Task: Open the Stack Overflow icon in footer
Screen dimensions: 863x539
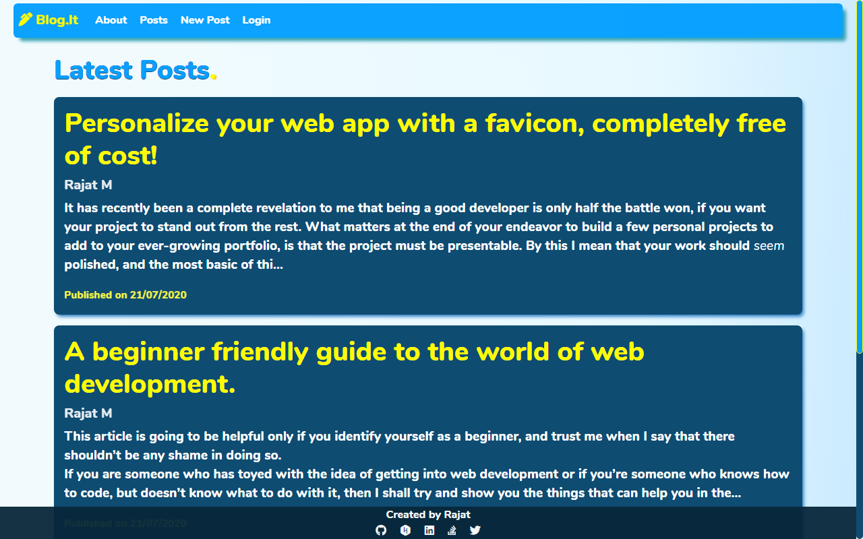Action: 452,530
